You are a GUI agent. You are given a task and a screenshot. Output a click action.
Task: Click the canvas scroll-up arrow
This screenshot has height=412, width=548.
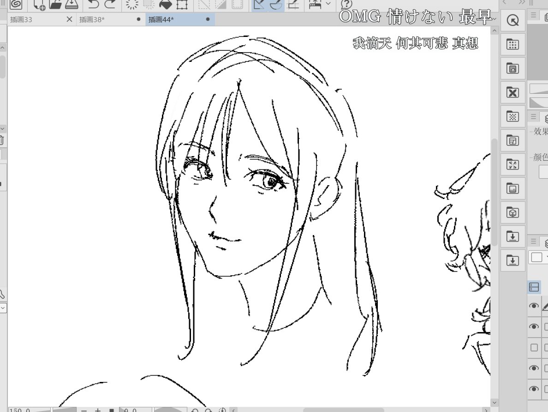click(x=494, y=31)
